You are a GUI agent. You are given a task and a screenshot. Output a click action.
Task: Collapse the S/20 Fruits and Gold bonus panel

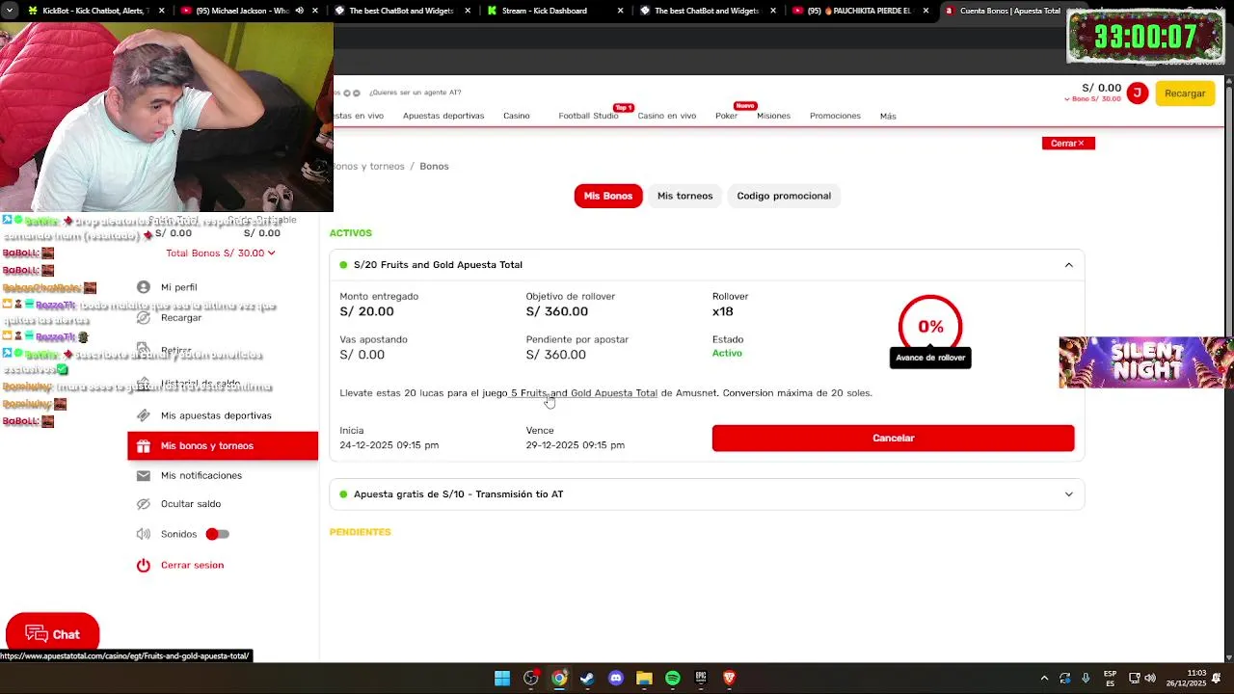[x=1069, y=265]
